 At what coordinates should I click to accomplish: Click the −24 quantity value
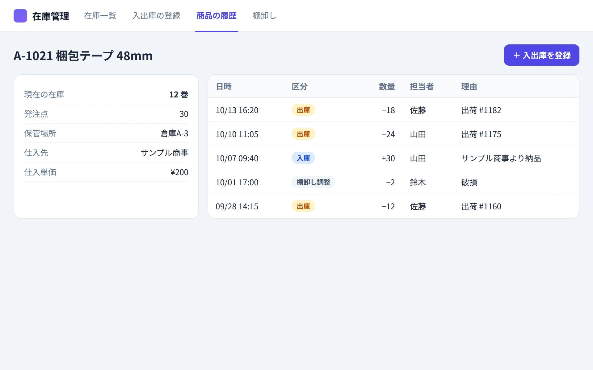pyautogui.click(x=388, y=134)
